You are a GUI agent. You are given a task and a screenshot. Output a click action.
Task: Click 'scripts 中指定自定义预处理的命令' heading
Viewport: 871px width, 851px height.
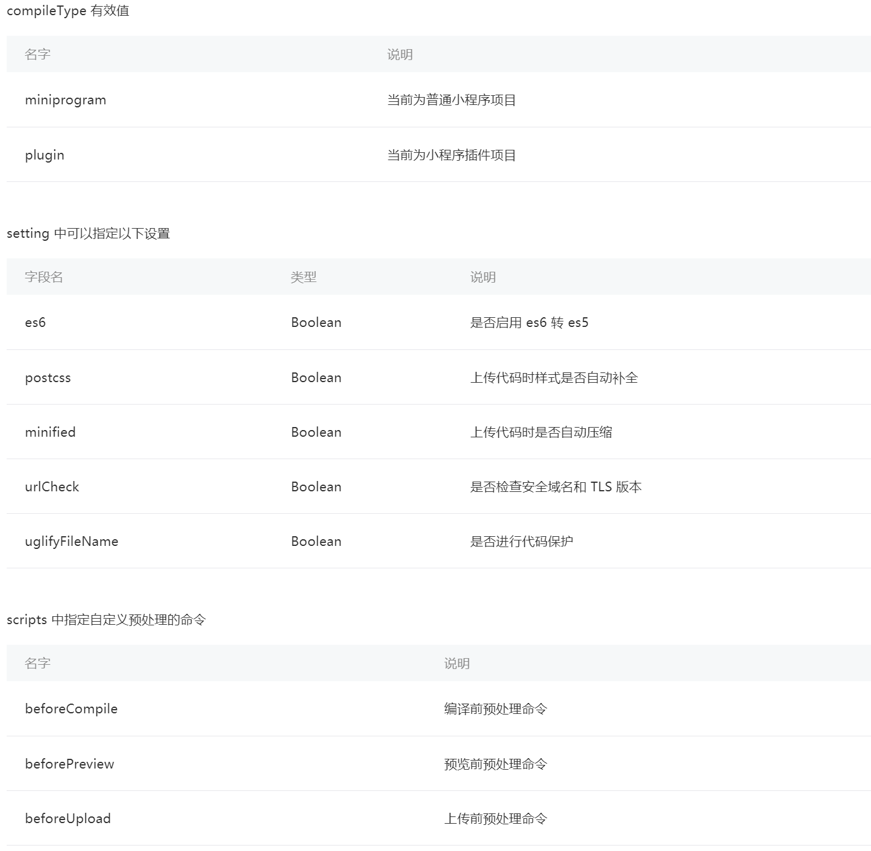[107, 620]
